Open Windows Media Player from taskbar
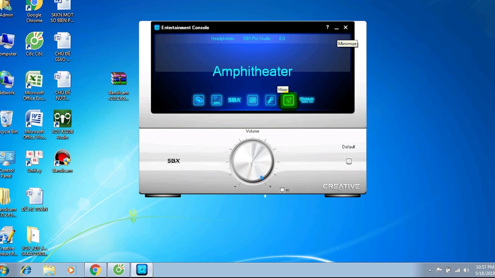 pyautogui.click(x=71, y=270)
